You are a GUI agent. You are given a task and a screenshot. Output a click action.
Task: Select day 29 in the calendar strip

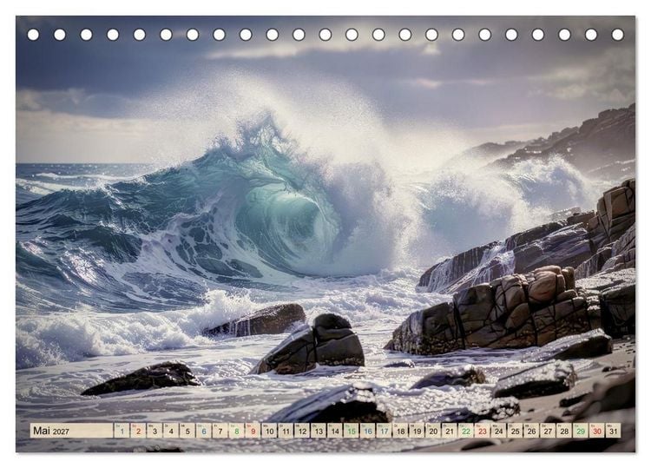(x=581, y=431)
